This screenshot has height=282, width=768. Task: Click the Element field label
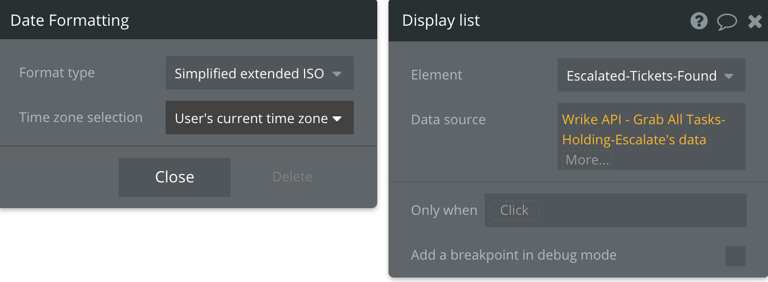coord(437,75)
